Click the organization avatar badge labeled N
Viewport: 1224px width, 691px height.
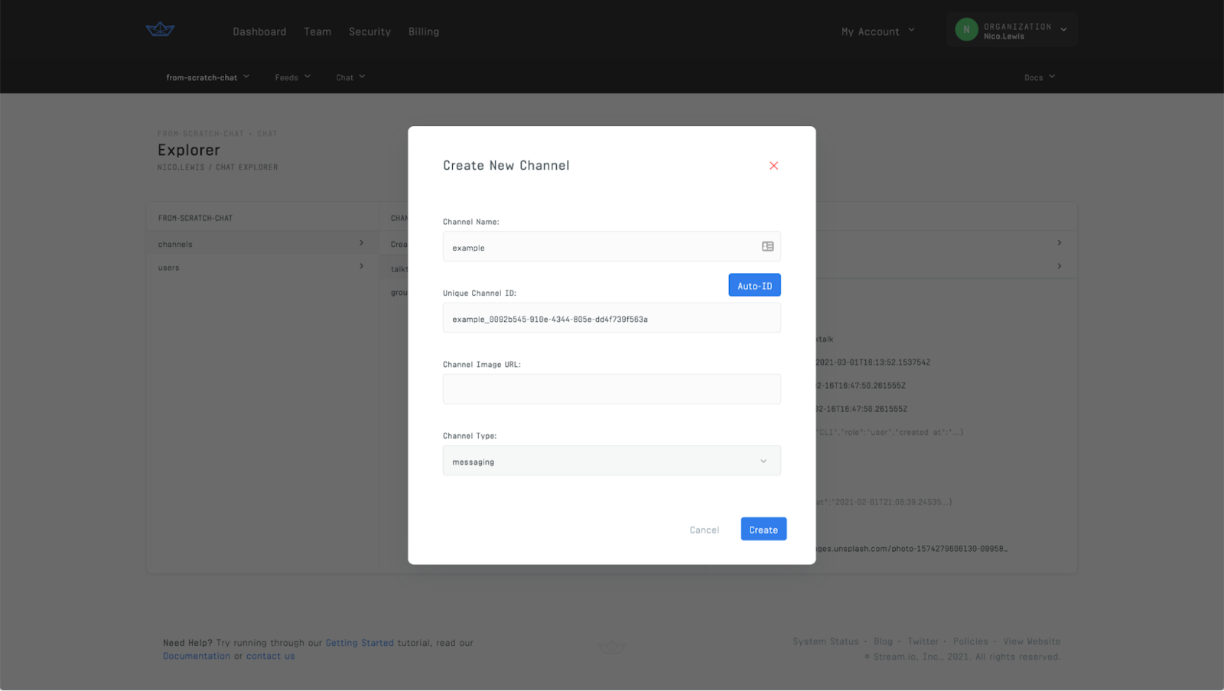tap(966, 29)
